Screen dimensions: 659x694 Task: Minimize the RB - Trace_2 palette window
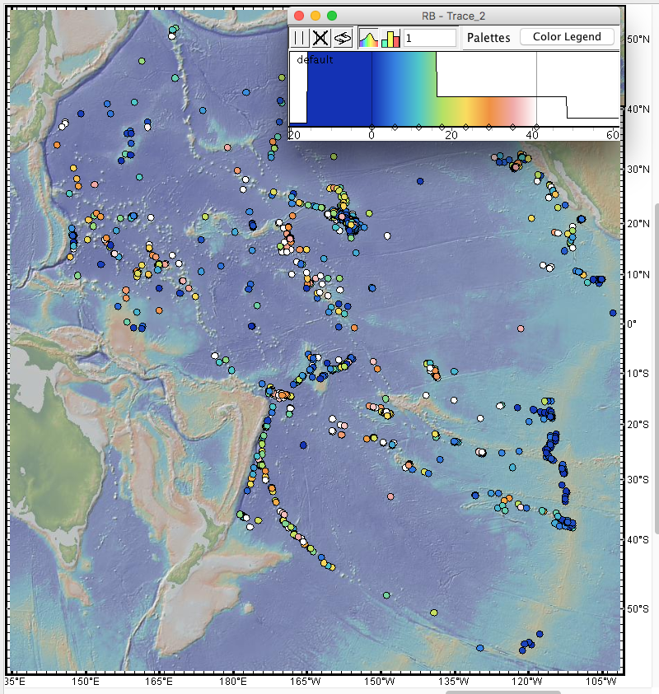click(315, 16)
